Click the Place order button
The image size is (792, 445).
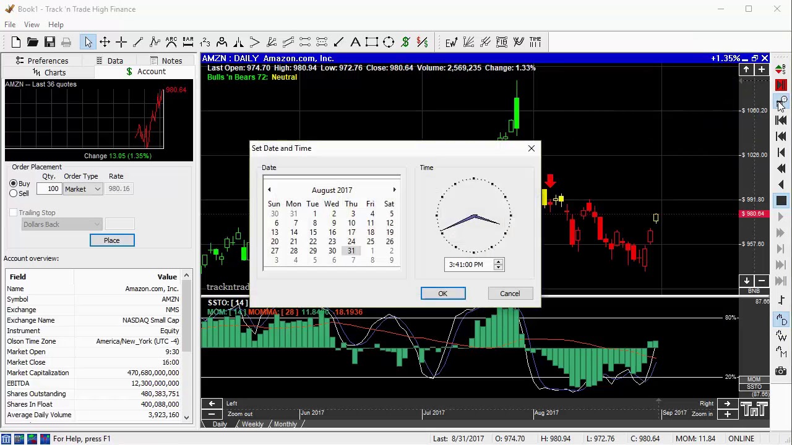[x=112, y=240]
